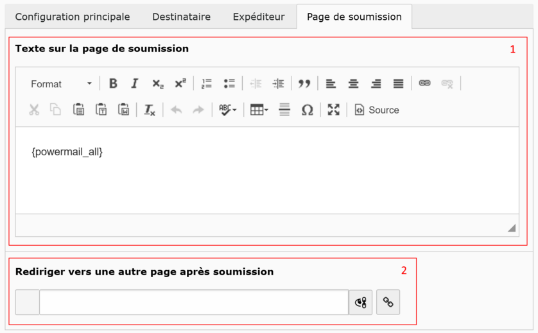Toggle subscript formatting
The width and height of the screenshot is (538, 333).
click(x=158, y=83)
